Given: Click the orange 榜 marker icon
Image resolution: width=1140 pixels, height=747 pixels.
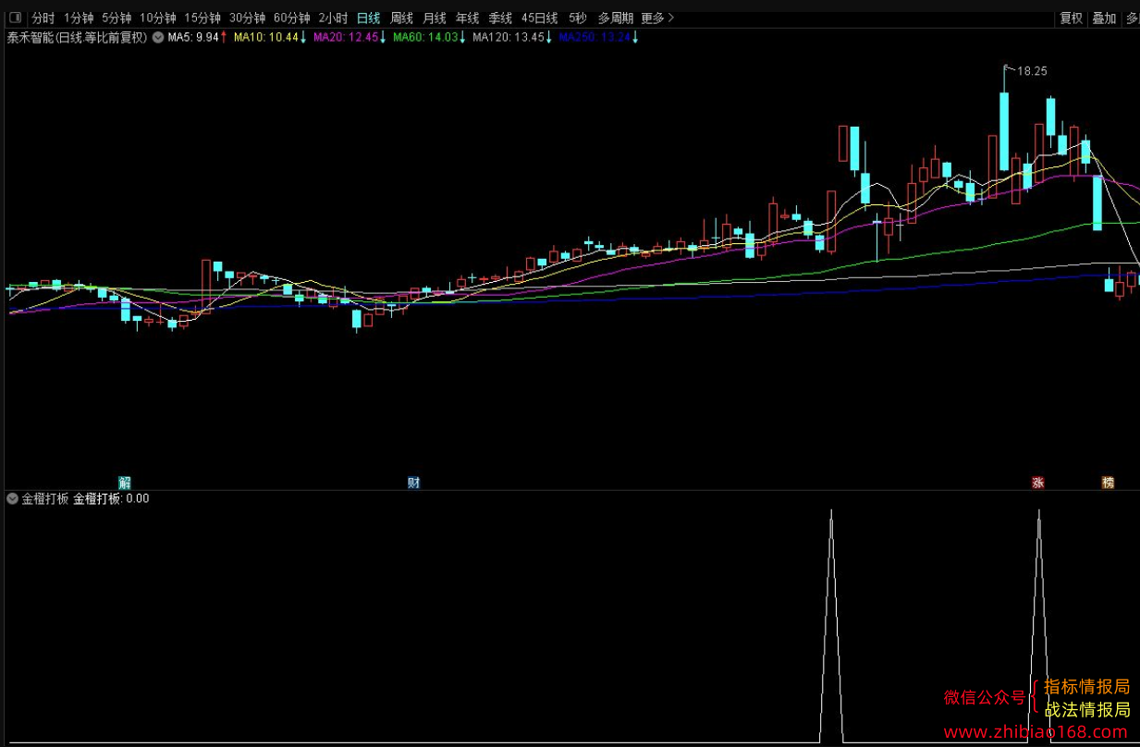Looking at the screenshot, I should [x=1108, y=483].
